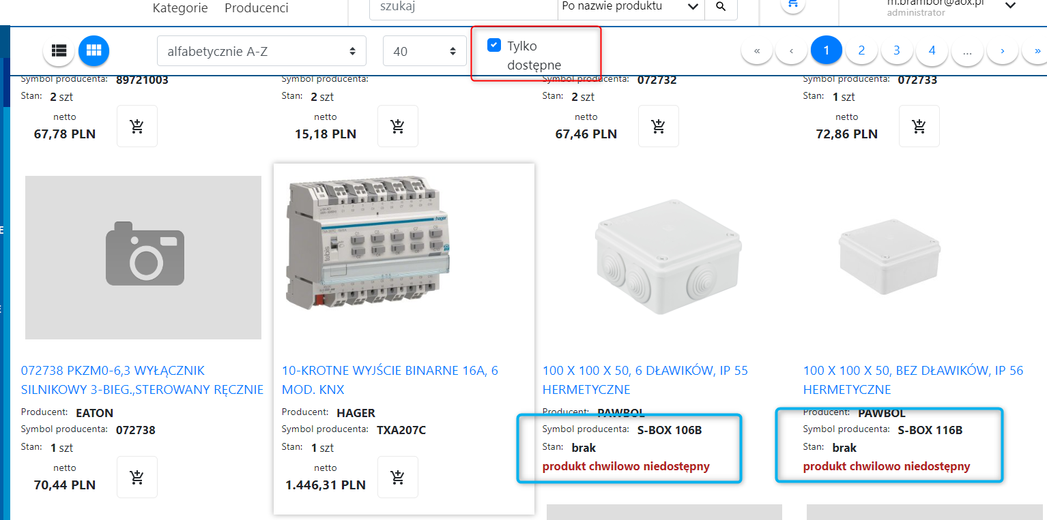Screen dimensions: 1047x520
Task: Add 72,86 PLN product to cart
Action: 919,126
